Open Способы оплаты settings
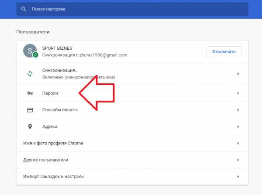The image size is (262, 195). click(x=132, y=110)
